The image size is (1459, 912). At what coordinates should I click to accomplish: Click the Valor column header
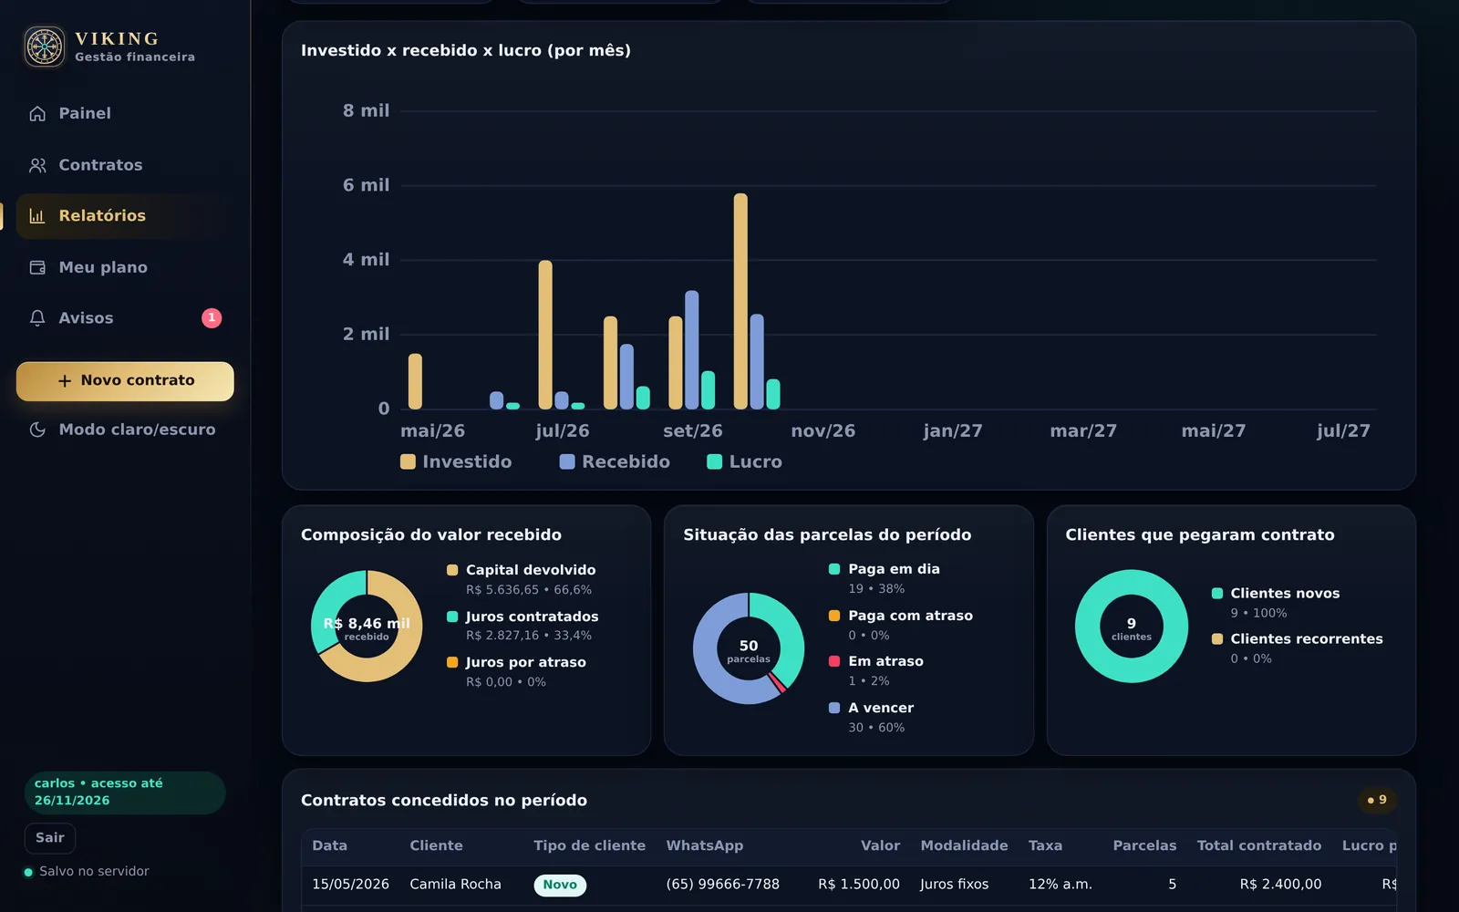click(880, 845)
